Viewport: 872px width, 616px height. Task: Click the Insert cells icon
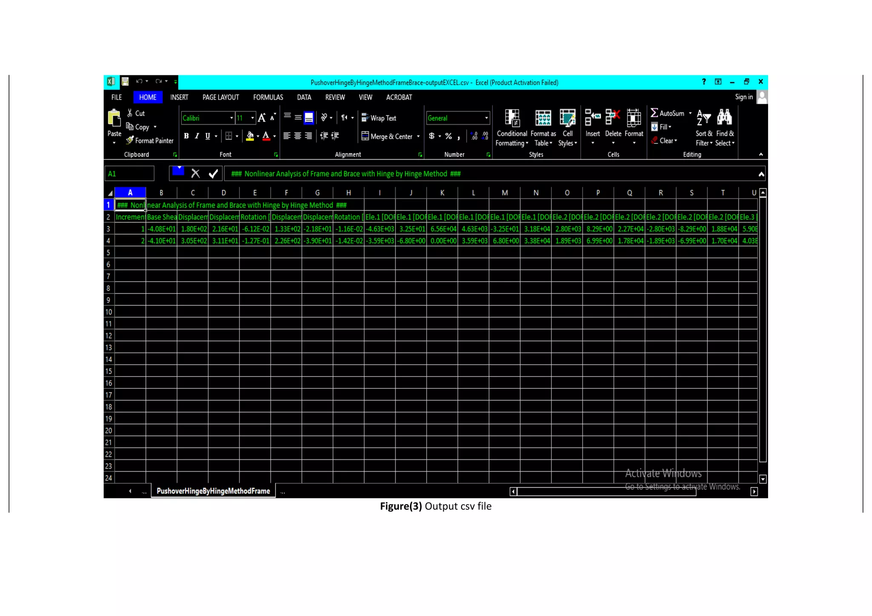(x=593, y=118)
